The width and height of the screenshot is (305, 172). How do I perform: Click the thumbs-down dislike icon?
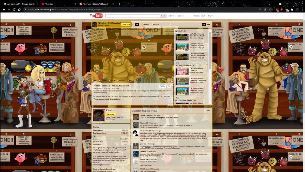coord(169,86)
